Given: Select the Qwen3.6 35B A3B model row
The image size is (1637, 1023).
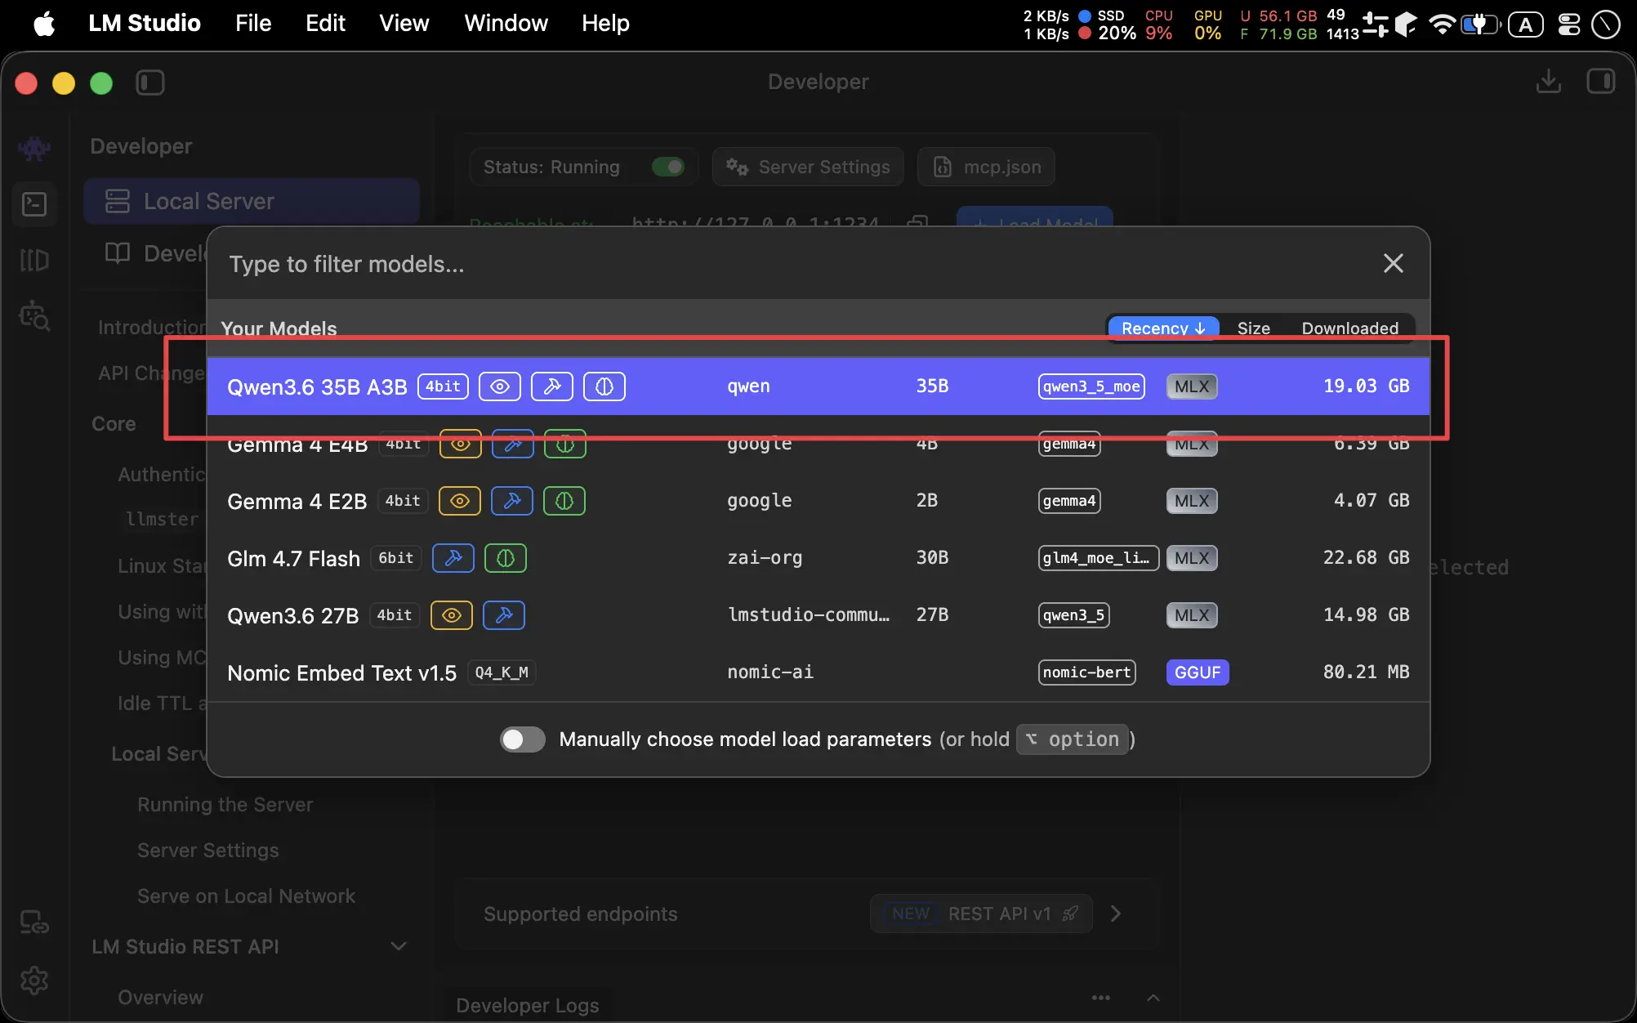Looking at the screenshot, I should click(818, 386).
